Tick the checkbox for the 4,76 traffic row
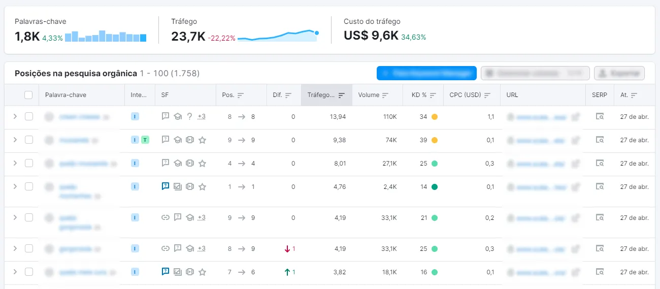This screenshot has width=660, height=289. (29, 186)
